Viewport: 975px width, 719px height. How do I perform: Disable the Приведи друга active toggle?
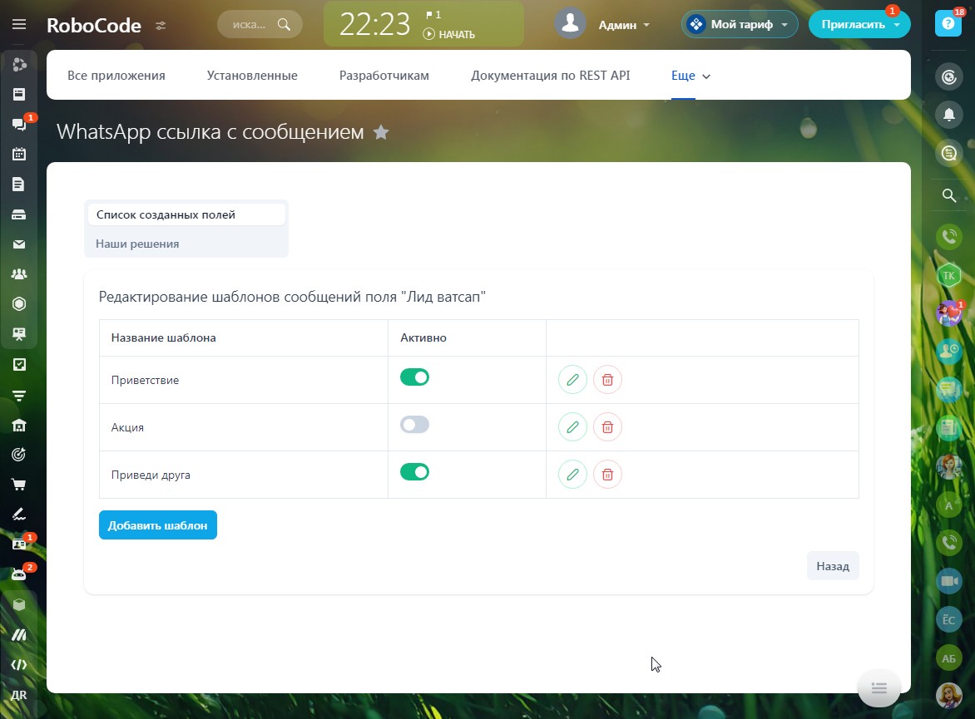click(415, 472)
